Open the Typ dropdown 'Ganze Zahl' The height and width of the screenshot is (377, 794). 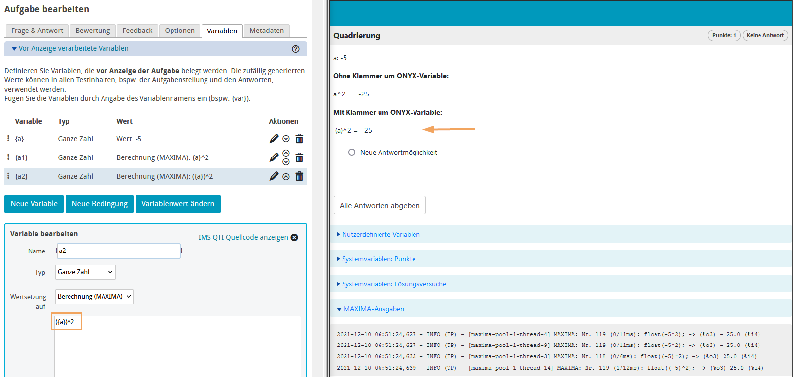tap(85, 272)
